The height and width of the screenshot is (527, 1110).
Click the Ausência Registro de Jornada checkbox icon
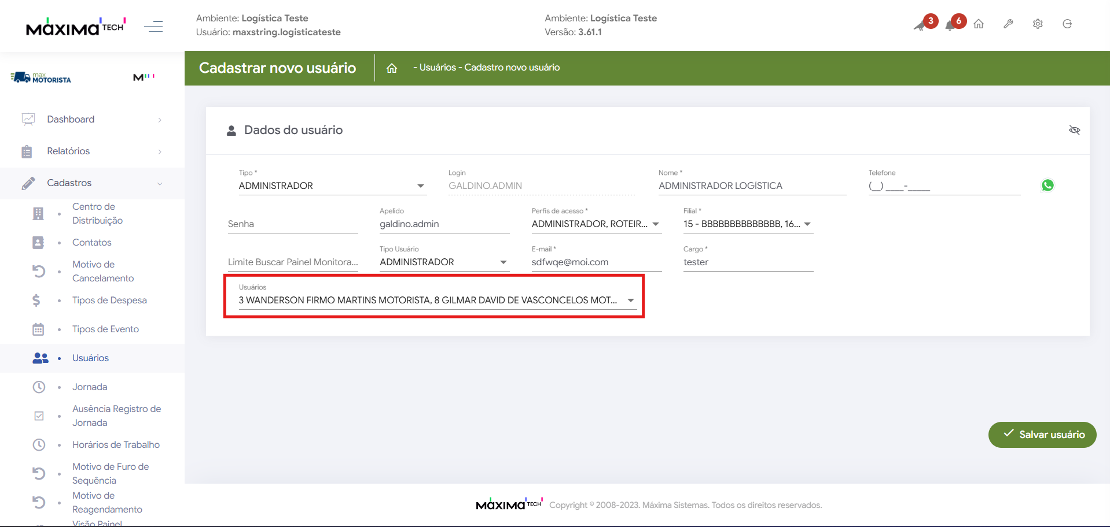tap(39, 416)
